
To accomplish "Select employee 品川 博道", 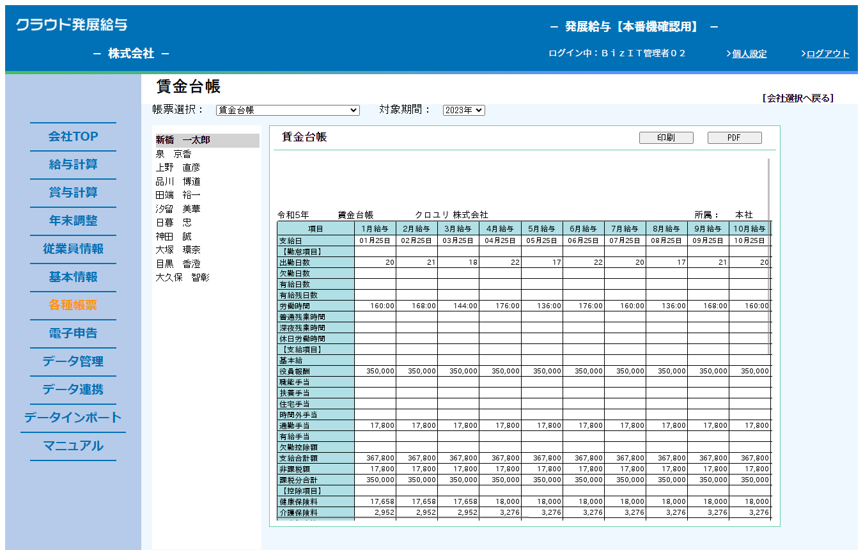I will coord(178,182).
